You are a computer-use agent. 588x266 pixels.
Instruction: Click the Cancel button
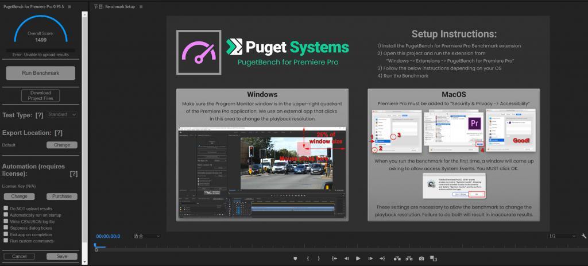click(19, 257)
